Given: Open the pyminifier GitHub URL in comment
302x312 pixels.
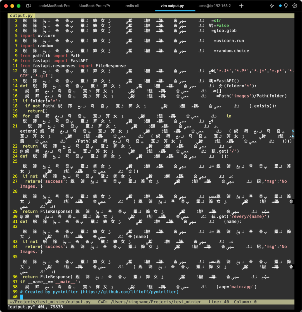Looking at the screenshot, I should (x=129, y=292).
